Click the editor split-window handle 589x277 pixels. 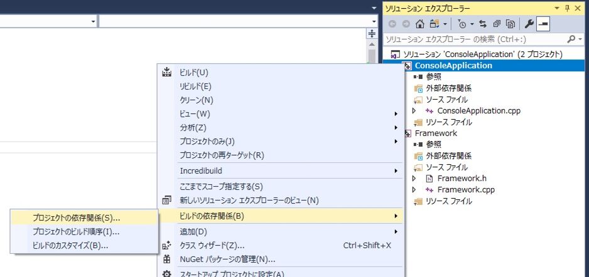coord(372,34)
